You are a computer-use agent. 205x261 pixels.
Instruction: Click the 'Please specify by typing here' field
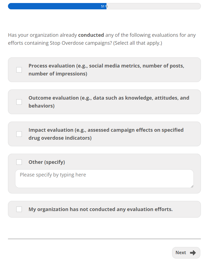pyautogui.click(x=104, y=178)
